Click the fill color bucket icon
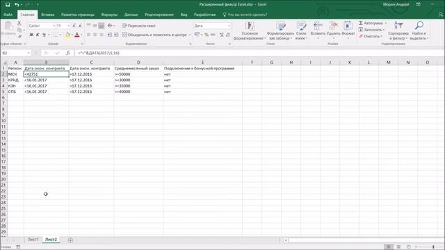This screenshot has width=445, height=250. click(67, 35)
